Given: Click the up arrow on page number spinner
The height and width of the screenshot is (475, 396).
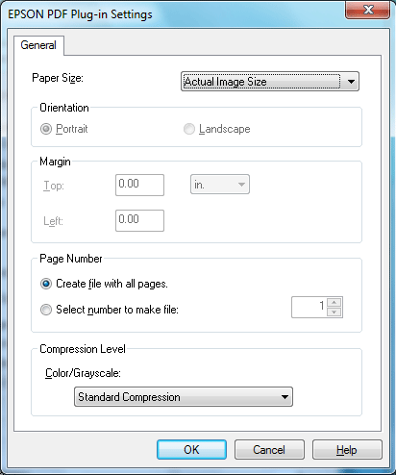Looking at the screenshot, I should pyautogui.click(x=334, y=302).
